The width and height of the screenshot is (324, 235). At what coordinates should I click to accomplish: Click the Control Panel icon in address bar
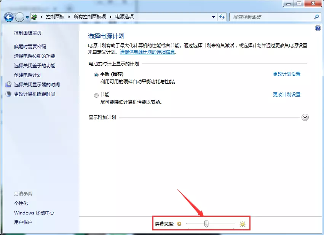(34, 17)
